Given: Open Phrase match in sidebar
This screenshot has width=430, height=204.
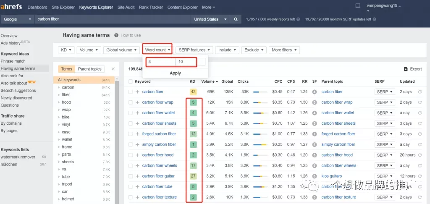Looking at the screenshot, I should tap(13, 61).
